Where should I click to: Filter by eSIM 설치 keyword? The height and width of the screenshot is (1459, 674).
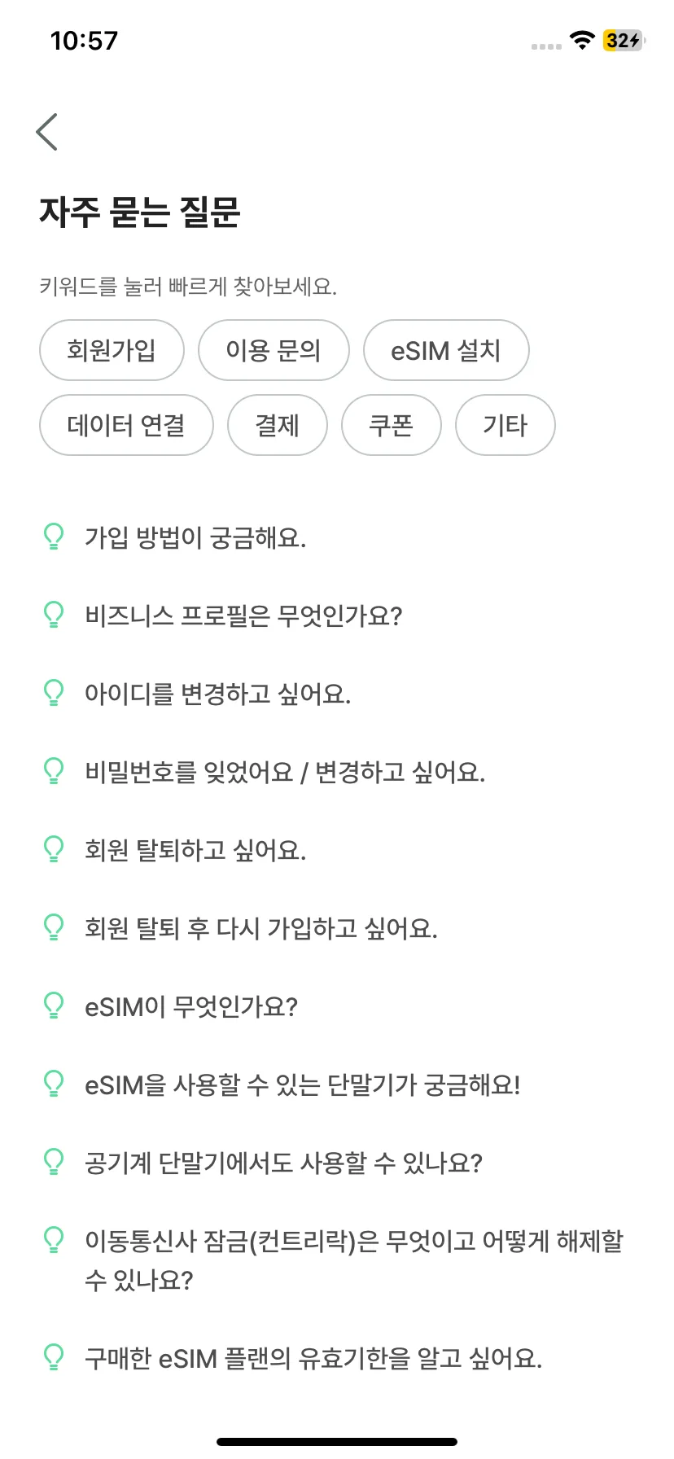pos(446,350)
